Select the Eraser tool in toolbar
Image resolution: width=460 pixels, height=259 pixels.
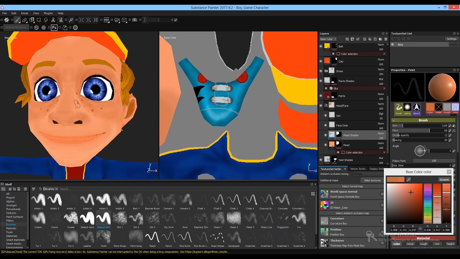[x=24, y=20]
